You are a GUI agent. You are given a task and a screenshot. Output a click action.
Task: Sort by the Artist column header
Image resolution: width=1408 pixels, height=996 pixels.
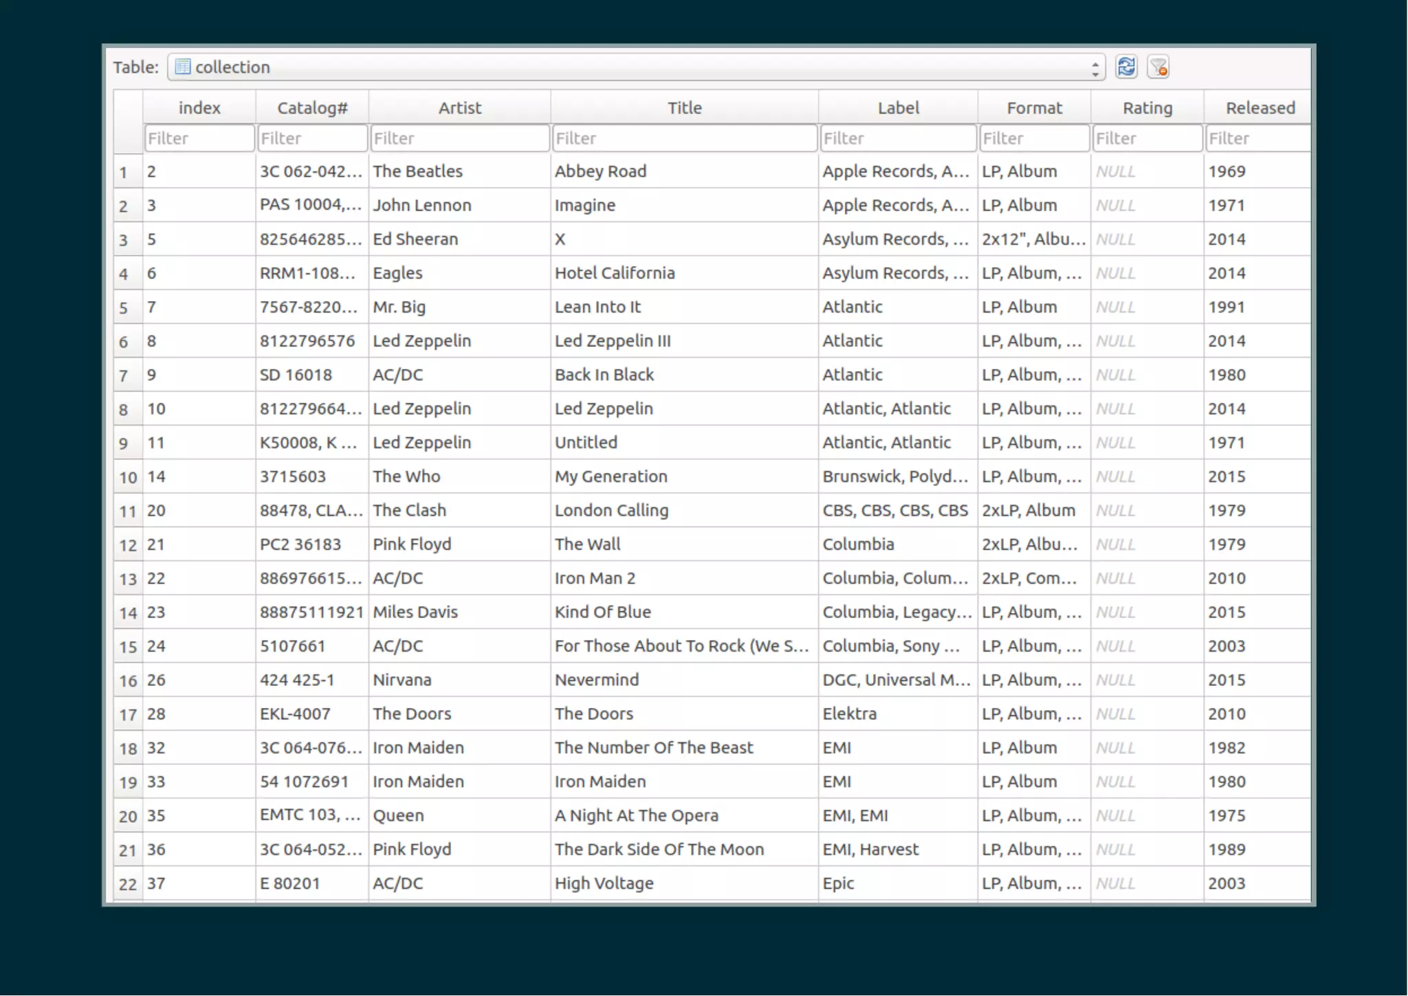[460, 107]
